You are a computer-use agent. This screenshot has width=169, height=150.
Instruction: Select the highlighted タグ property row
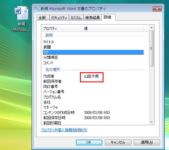click(x=93, y=52)
